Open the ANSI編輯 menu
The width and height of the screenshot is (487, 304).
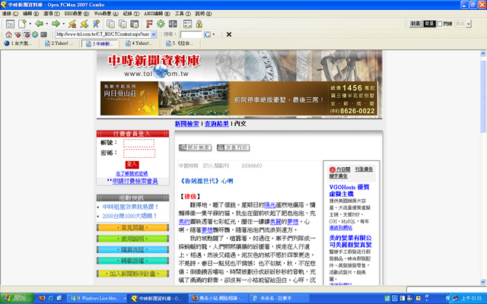(157, 14)
